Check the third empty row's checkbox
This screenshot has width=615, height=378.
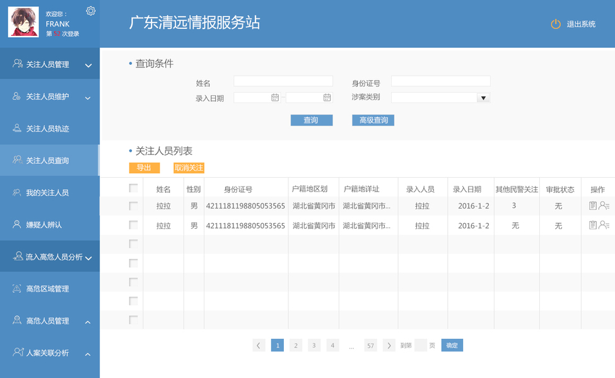click(x=133, y=282)
